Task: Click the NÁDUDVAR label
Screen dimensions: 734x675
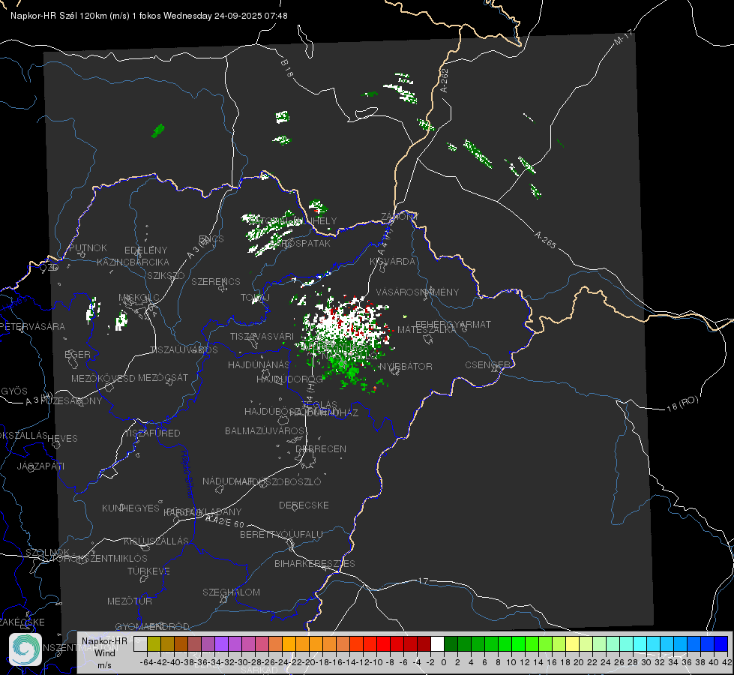Action: [227, 481]
